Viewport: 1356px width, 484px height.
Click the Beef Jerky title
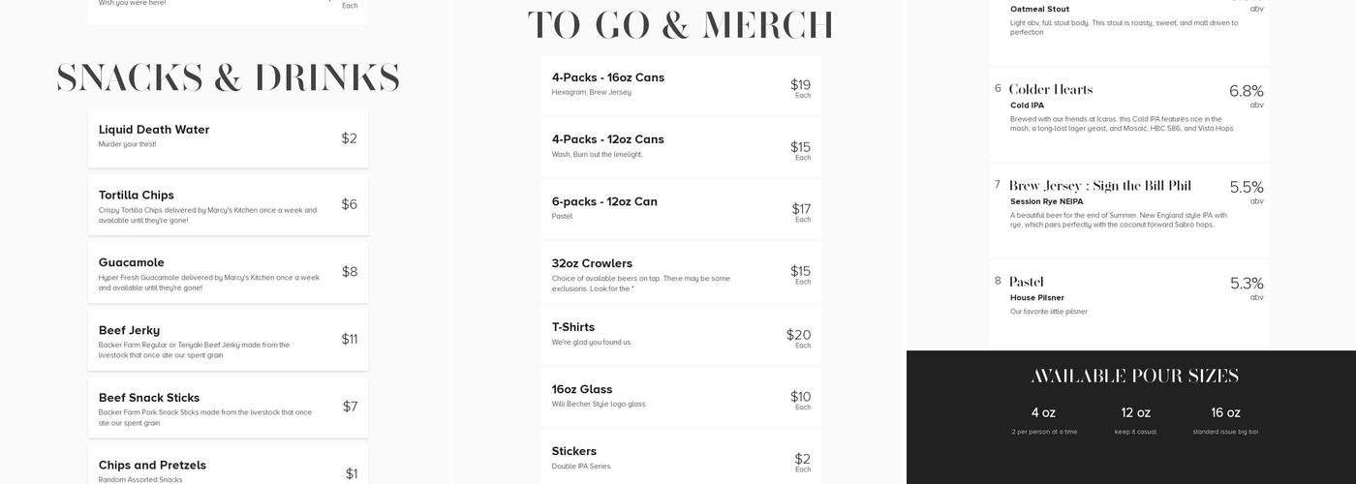(129, 330)
